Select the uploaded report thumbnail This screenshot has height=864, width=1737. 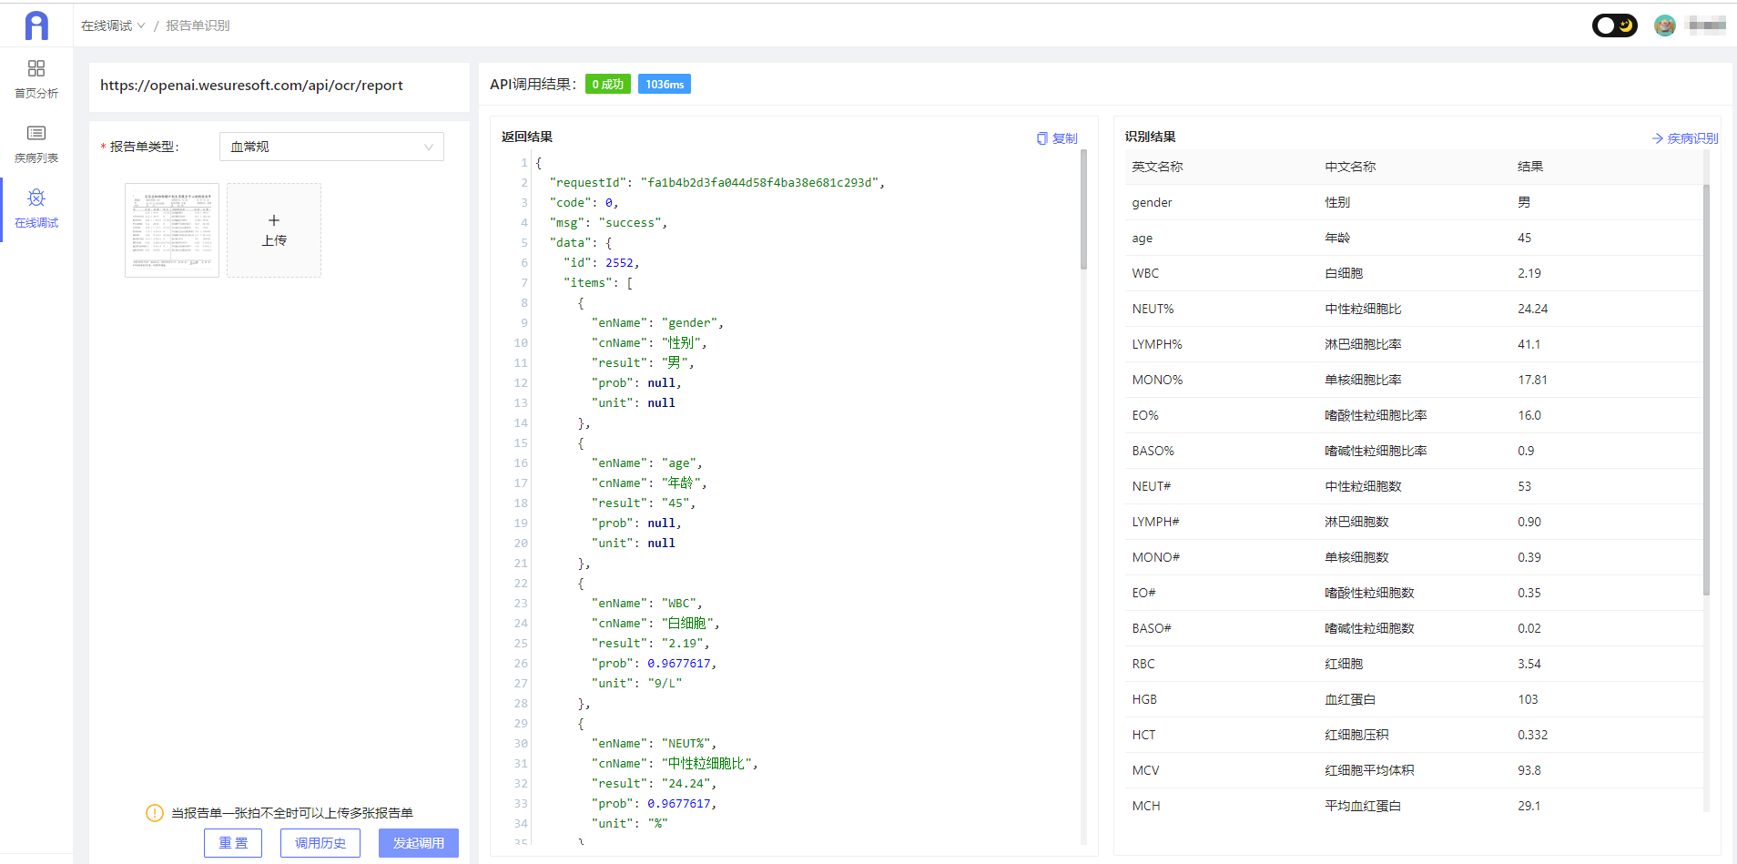172,230
